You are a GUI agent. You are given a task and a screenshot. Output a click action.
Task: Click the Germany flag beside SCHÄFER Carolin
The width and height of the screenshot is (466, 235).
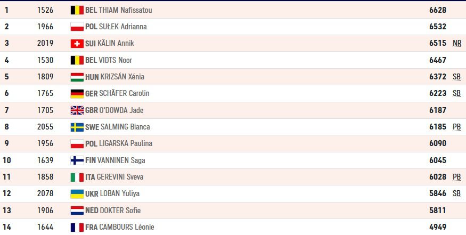77,94
